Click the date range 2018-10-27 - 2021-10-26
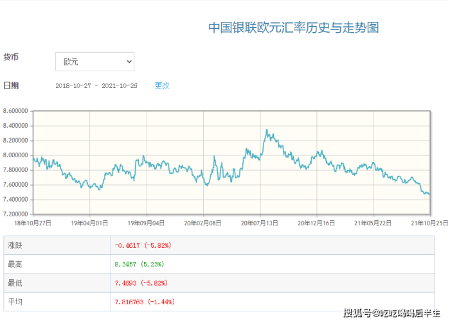 click(96, 85)
